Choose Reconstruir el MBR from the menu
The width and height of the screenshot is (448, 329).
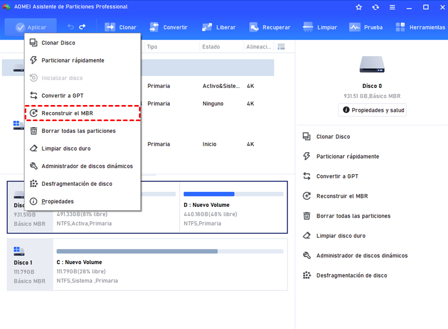67,113
